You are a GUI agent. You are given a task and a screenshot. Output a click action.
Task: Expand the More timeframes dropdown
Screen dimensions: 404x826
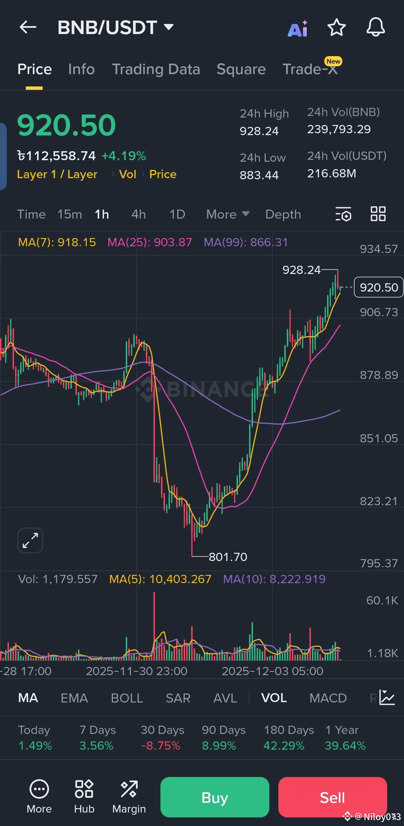click(228, 214)
